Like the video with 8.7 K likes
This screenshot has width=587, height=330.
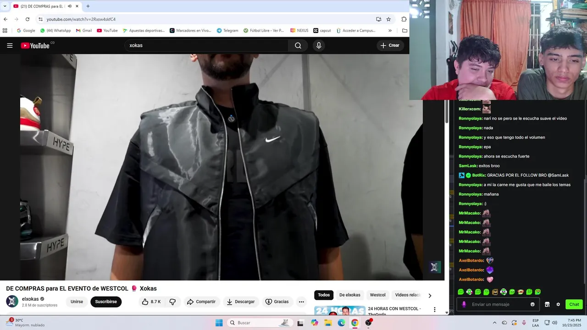[x=151, y=302]
